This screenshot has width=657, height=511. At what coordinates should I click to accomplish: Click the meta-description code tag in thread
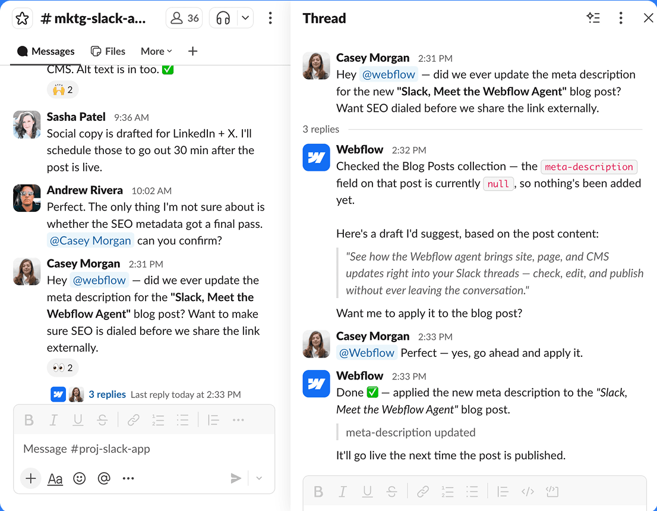click(589, 167)
